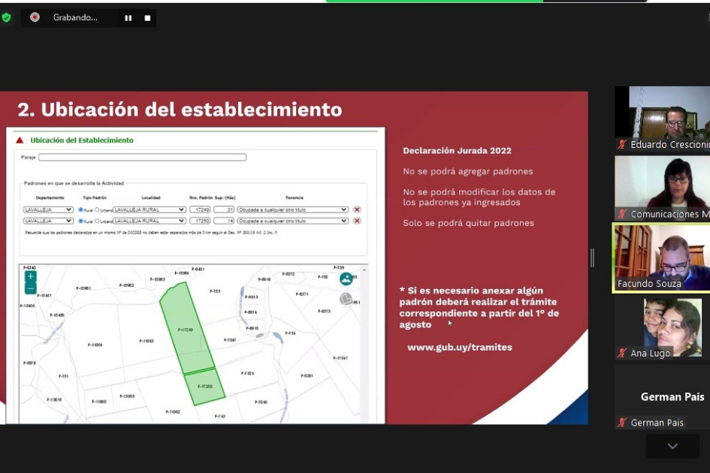710x473 pixels.
Task: Show more participants with down chevron
Action: coord(672,446)
